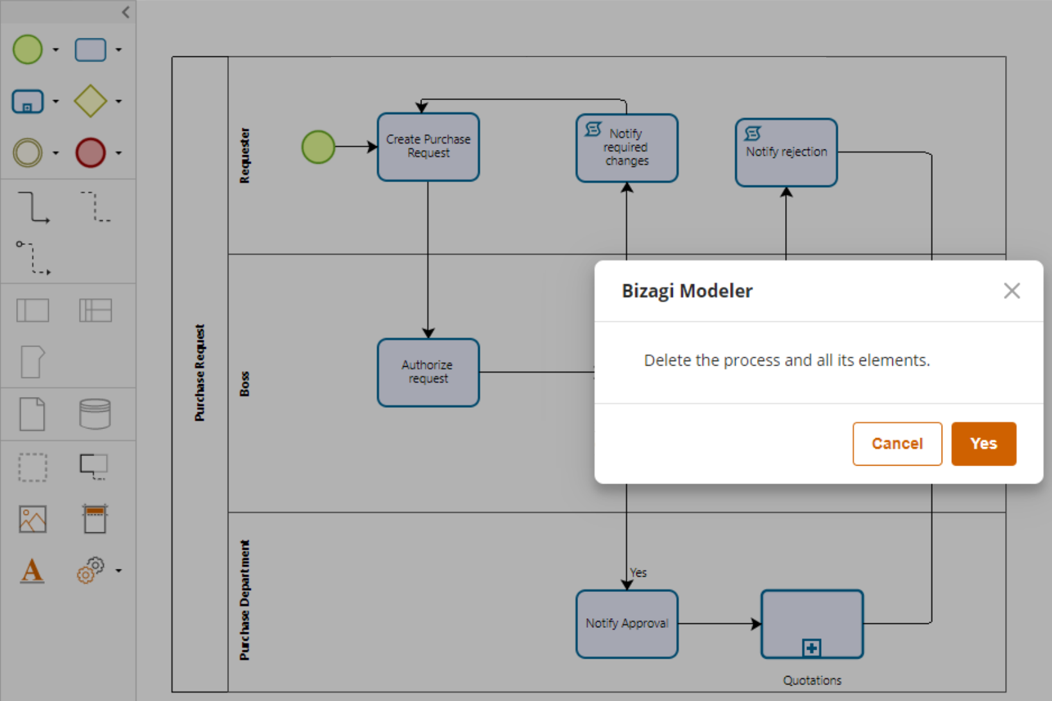Select the Quotations sub-process shape

pyautogui.click(x=812, y=624)
